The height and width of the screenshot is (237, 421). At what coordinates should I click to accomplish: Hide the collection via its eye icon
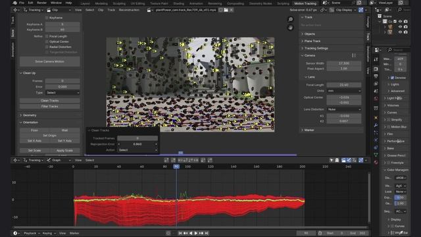400,22
